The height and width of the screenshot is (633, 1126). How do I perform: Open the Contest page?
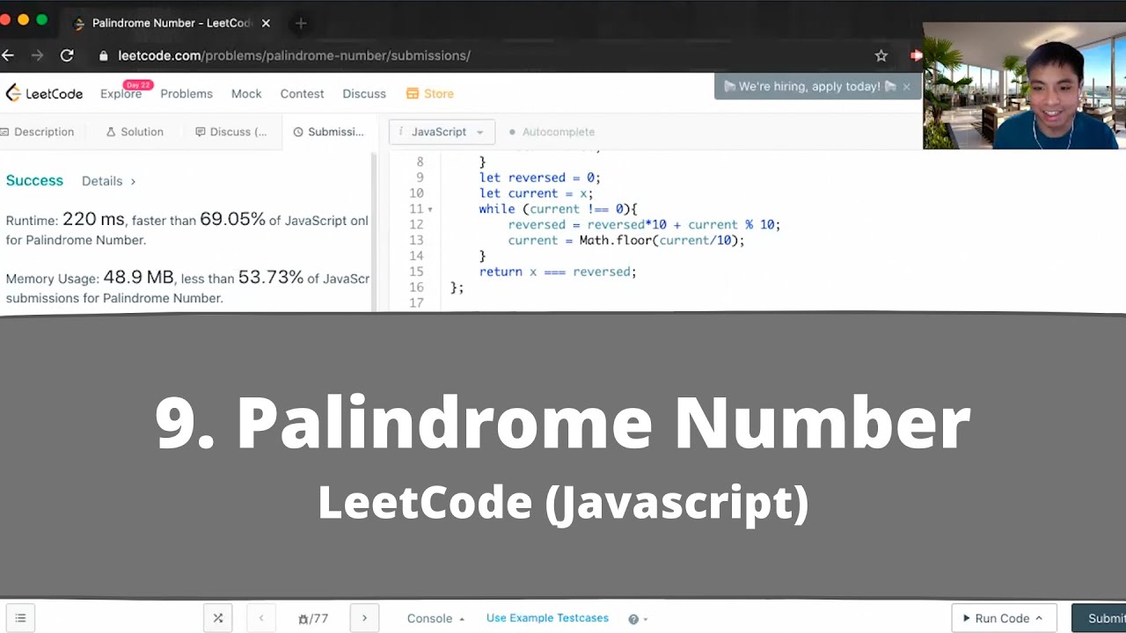pos(302,94)
